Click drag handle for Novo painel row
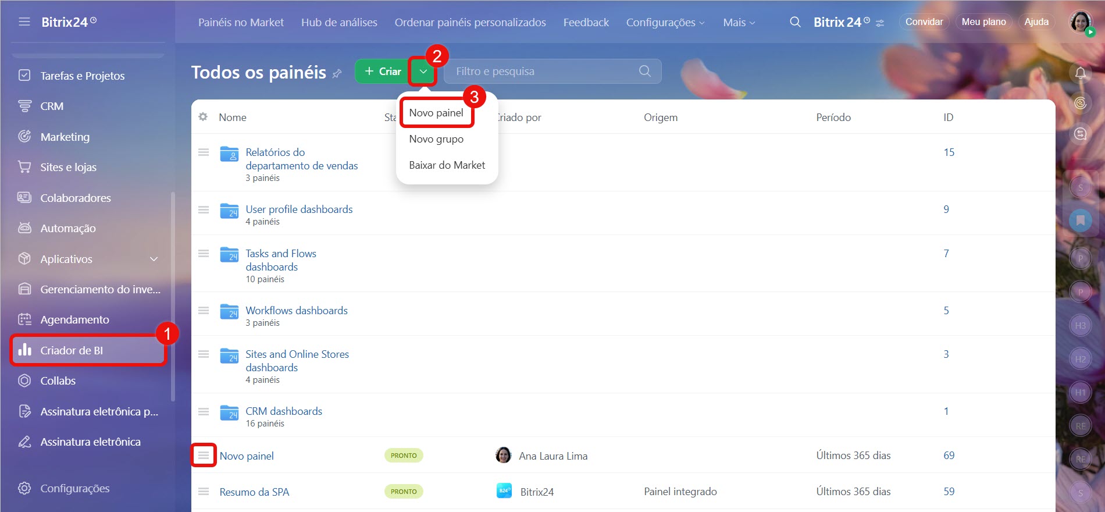Viewport: 1105px width, 512px height. click(x=204, y=456)
